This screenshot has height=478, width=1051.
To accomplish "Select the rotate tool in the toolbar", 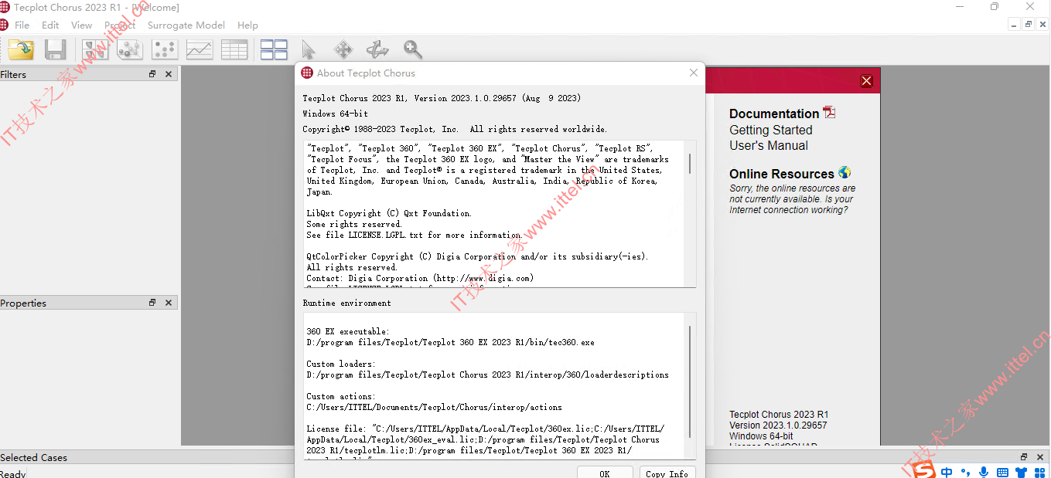I will click(x=377, y=49).
